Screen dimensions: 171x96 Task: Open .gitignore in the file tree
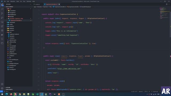tap(18, 52)
